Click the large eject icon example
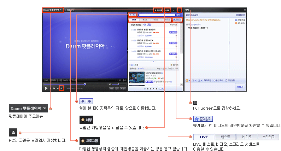The height and width of the screenshot is (151, 281). click(x=13, y=132)
